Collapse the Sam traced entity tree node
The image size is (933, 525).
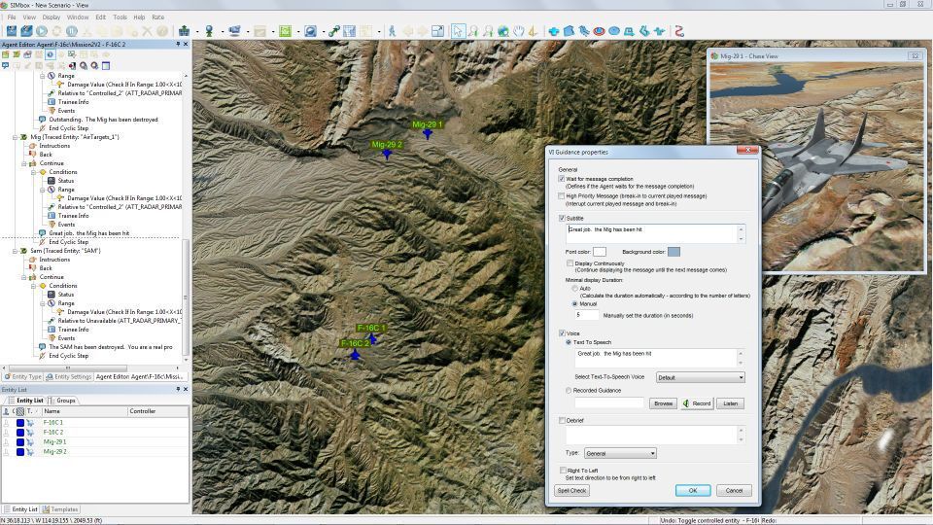pos(16,251)
